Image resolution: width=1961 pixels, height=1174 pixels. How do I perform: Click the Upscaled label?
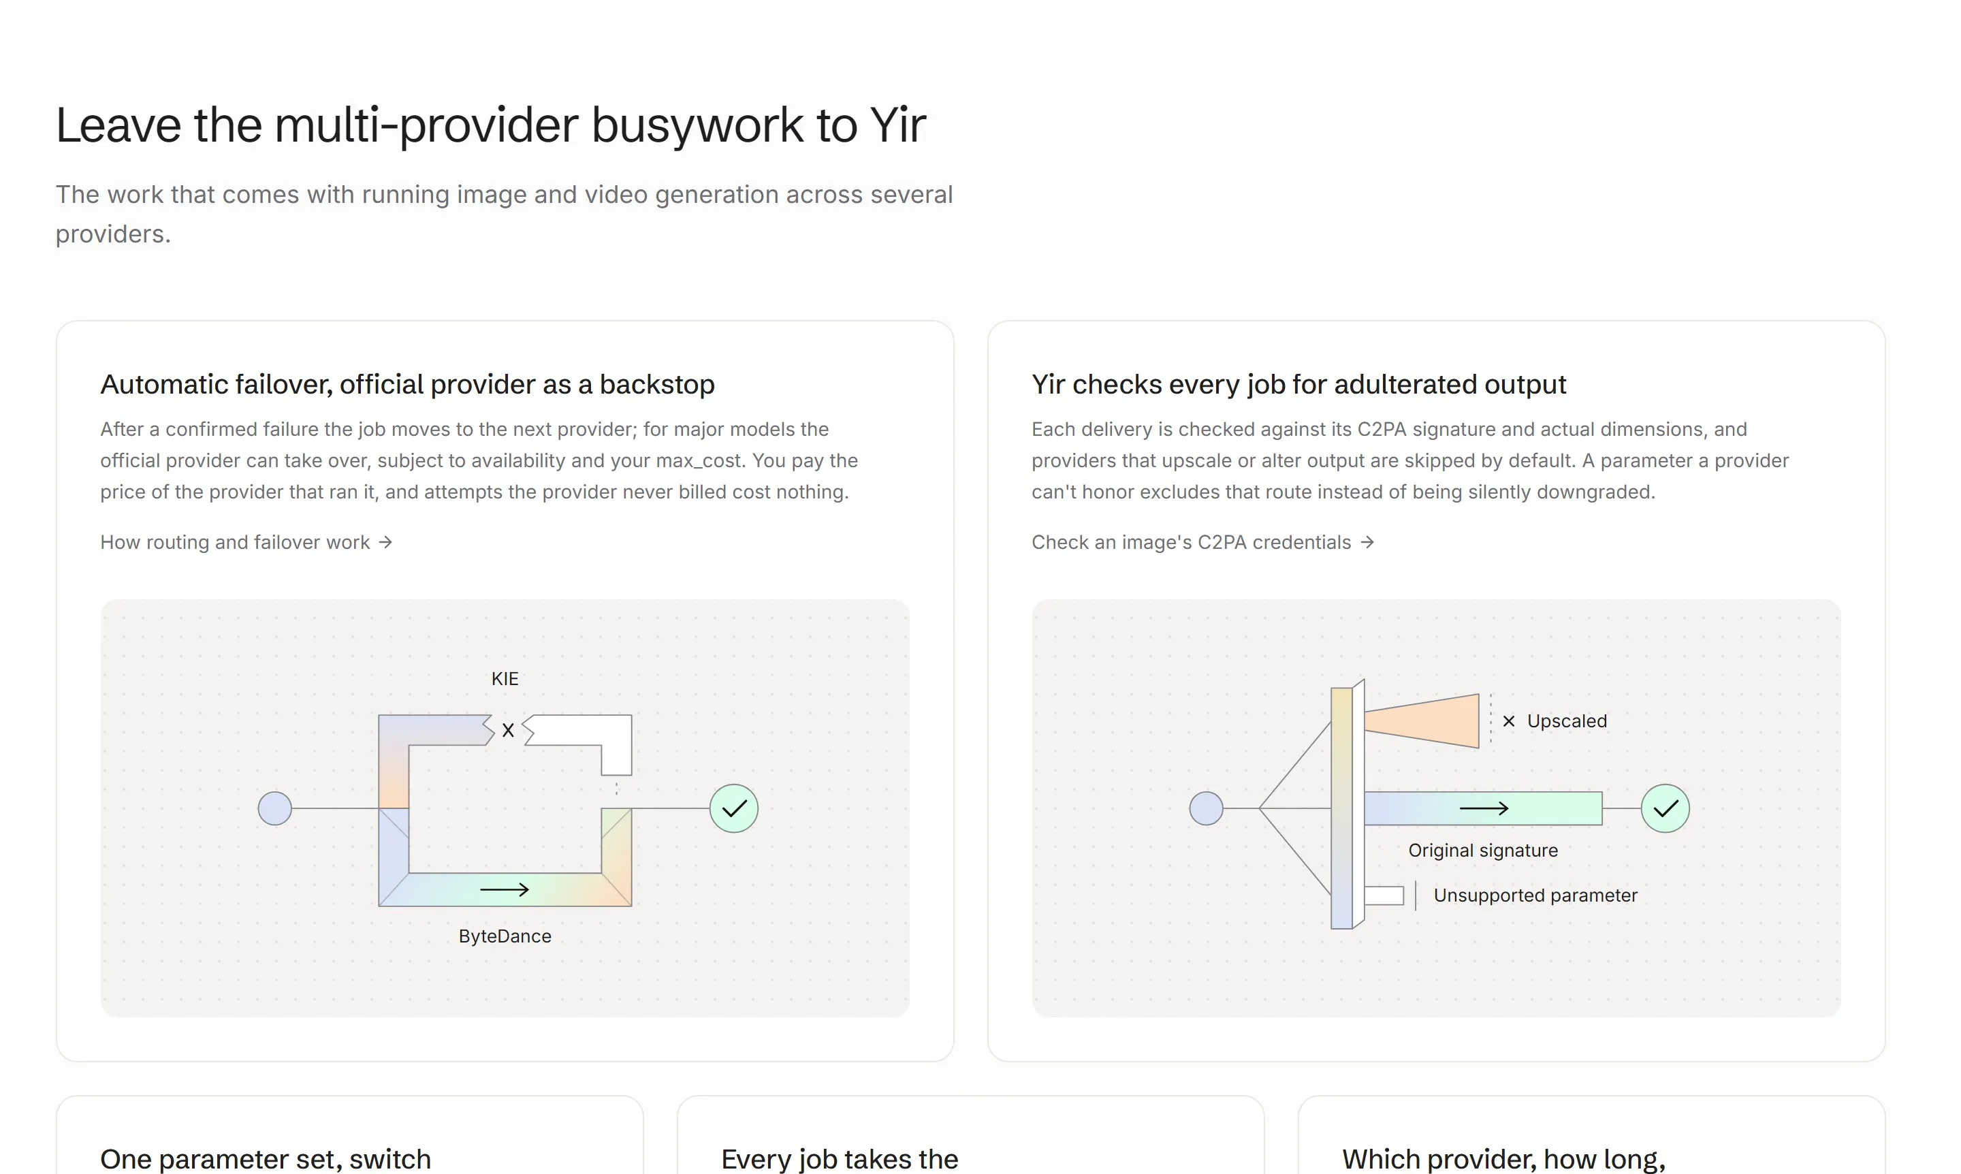point(1567,720)
